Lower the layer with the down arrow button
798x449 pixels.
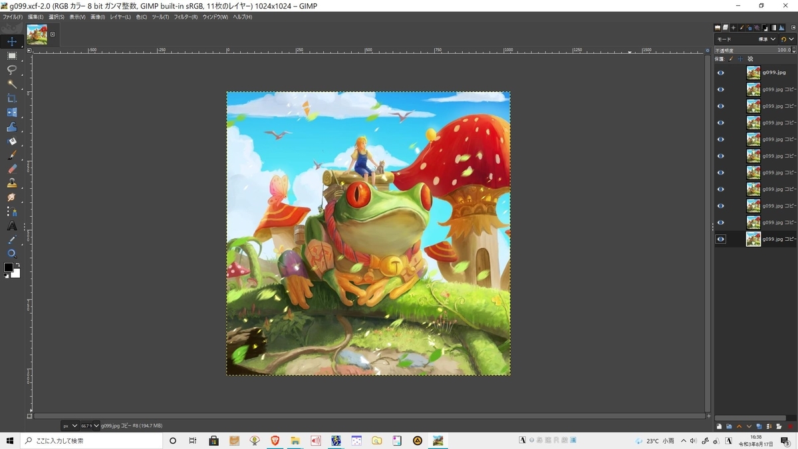click(x=749, y=426)
